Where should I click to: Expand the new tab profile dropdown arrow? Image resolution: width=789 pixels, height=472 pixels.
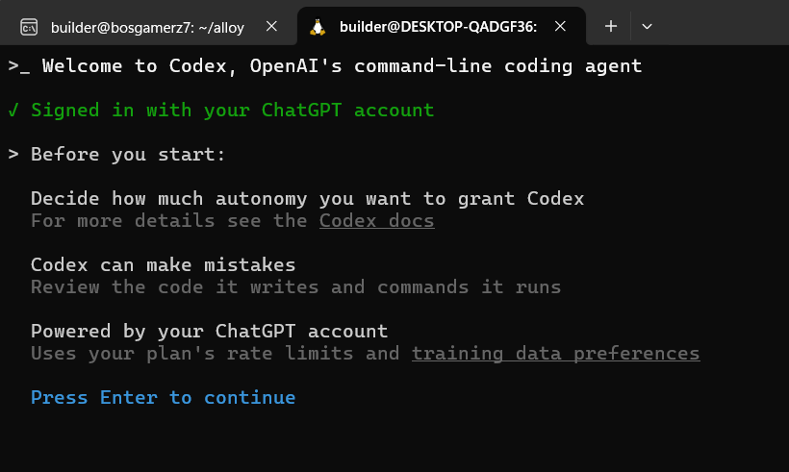(x=648, y=26)
